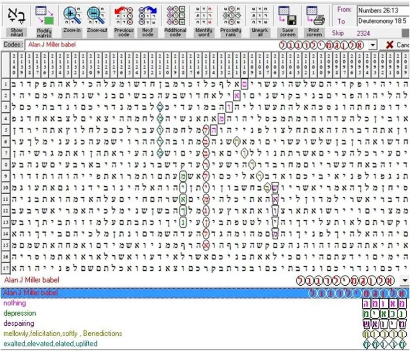
Task: Activate the Identify word tool
Action: pos(204,22)
